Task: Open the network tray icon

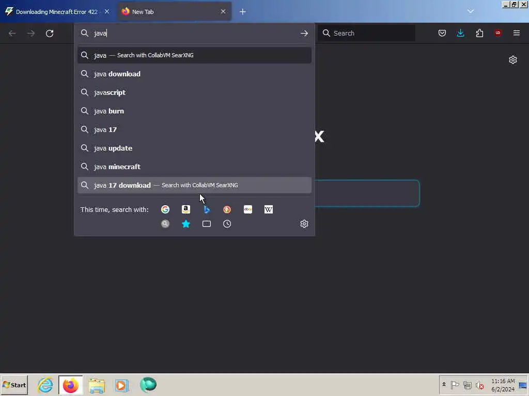Action: click(x=467, y=385)
